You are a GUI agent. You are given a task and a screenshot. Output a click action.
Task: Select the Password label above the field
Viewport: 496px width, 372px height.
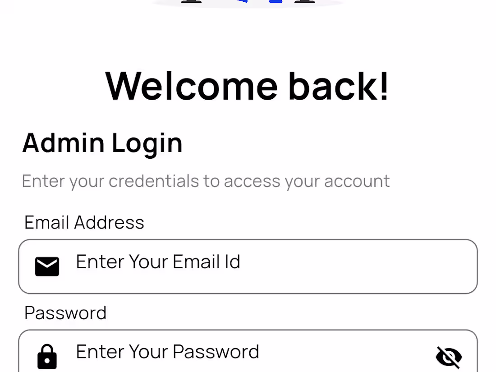pyautogui.click(x=65, y=313)
